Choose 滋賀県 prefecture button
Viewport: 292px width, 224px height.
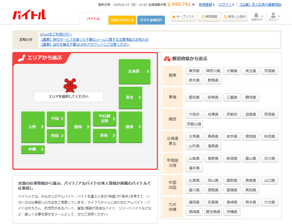pyautogui.click(x=251, y=114)
